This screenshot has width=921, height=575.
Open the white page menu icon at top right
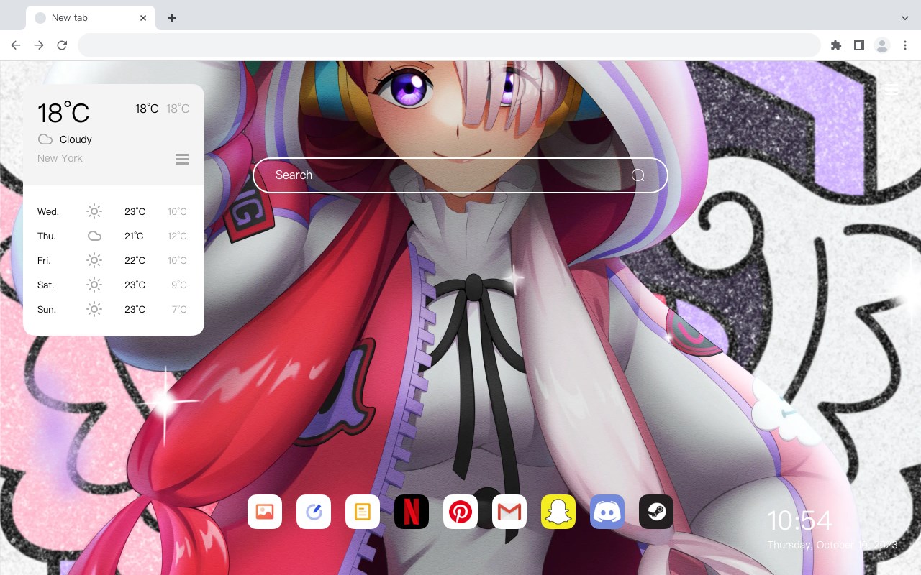click(x=892, y=90)
